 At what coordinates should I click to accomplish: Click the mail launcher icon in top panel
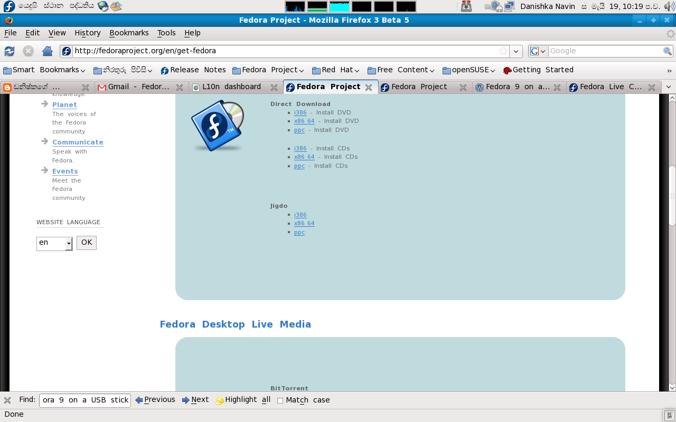tap(116, 6)
